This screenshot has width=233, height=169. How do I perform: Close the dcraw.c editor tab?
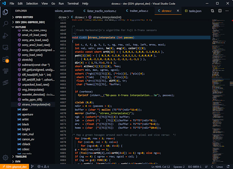tap(178, 11)
